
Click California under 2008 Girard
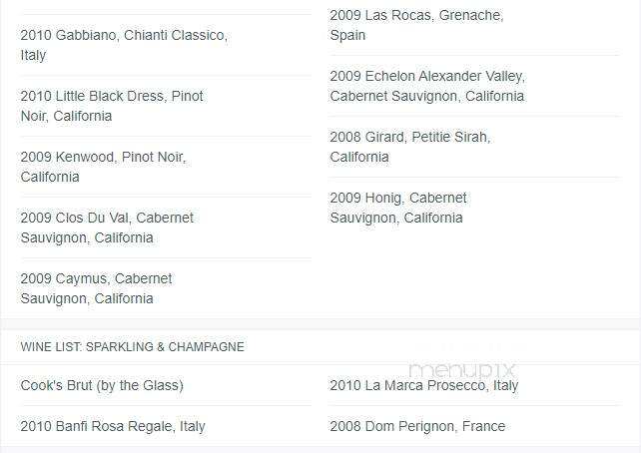tap(359, 157)
